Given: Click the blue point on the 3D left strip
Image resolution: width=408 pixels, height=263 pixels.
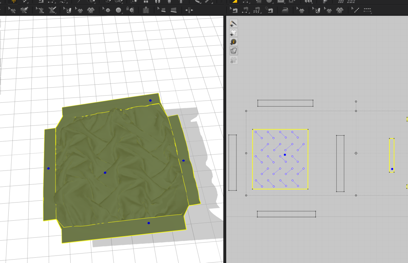Looking at the screenshot, I should point(48,169).
